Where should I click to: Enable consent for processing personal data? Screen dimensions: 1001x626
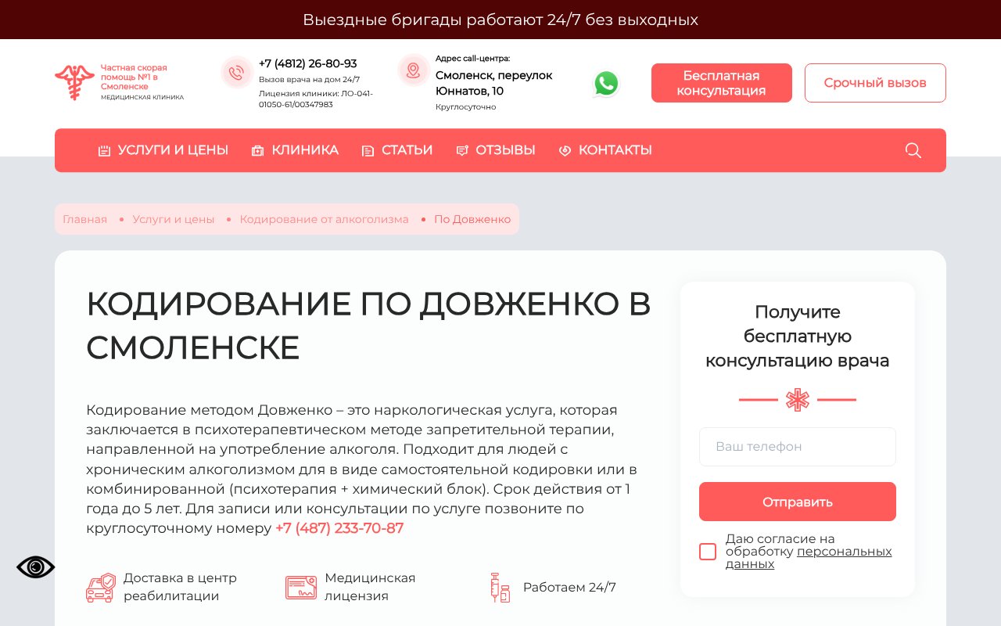pos(707,552)
